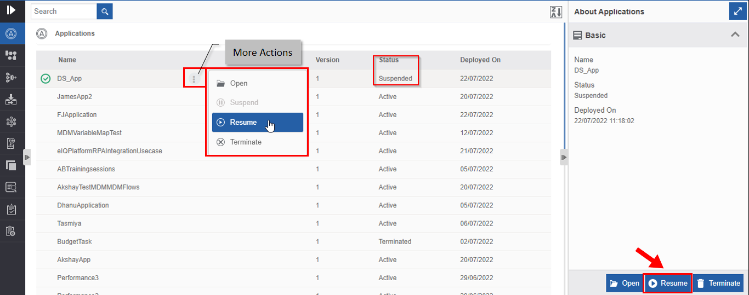749x295 pixels.
Task: Select the DS_App row name
Action: [70, 78]
